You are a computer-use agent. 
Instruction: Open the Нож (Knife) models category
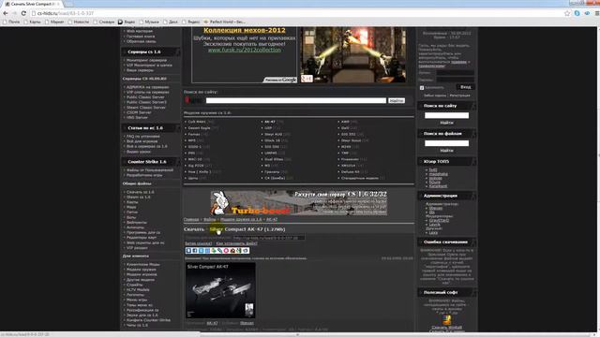tap(200, 172)
